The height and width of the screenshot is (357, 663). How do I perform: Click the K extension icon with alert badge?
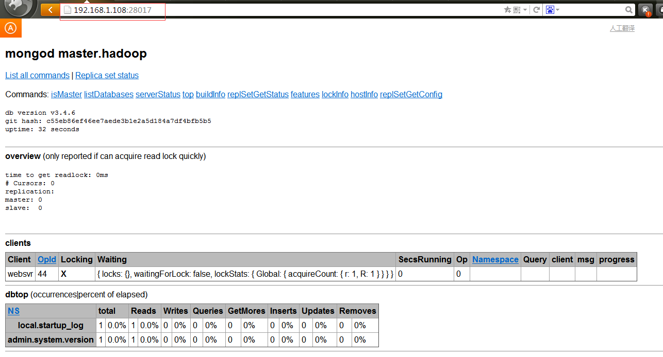(x=645, y=10)
